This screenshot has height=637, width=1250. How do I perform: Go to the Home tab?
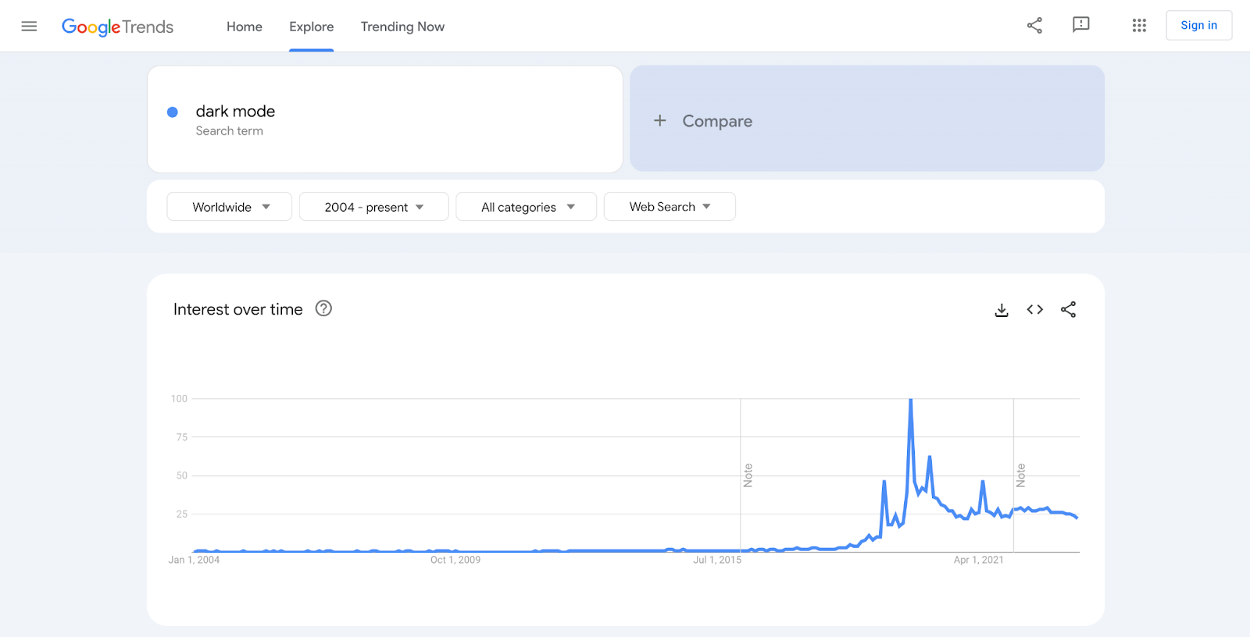click(x=245, y=27)
